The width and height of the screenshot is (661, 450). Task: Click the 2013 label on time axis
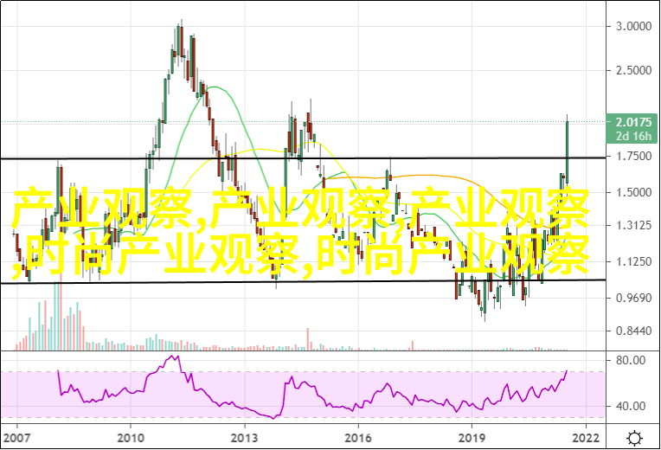click(x=245, y=437)
